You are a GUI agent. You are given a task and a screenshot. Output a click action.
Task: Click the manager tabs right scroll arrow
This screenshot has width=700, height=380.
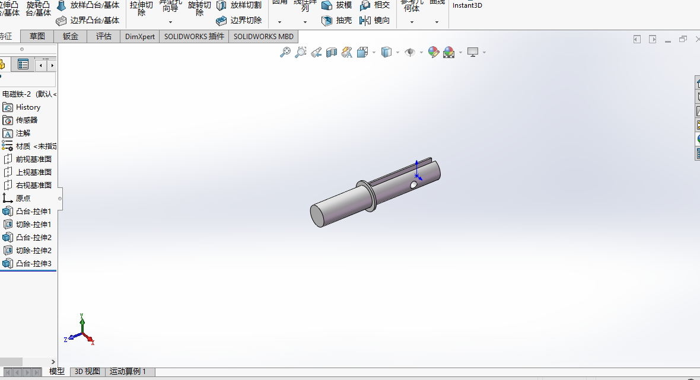(x=52, y=66)
